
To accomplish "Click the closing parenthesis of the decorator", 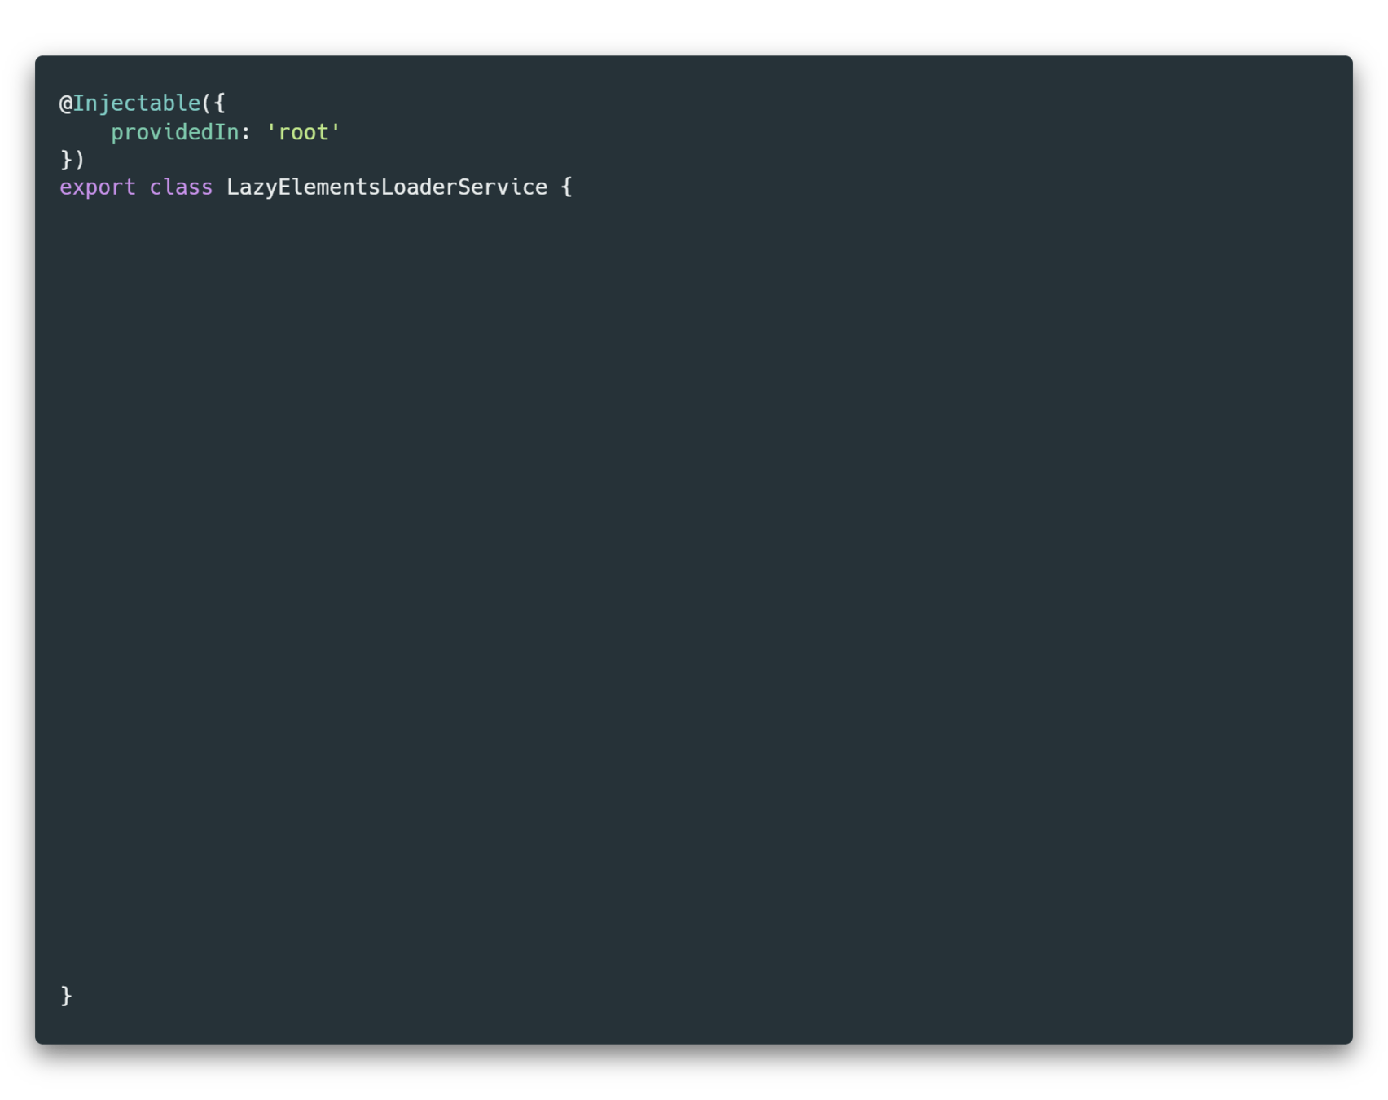I will click(79, 160).
